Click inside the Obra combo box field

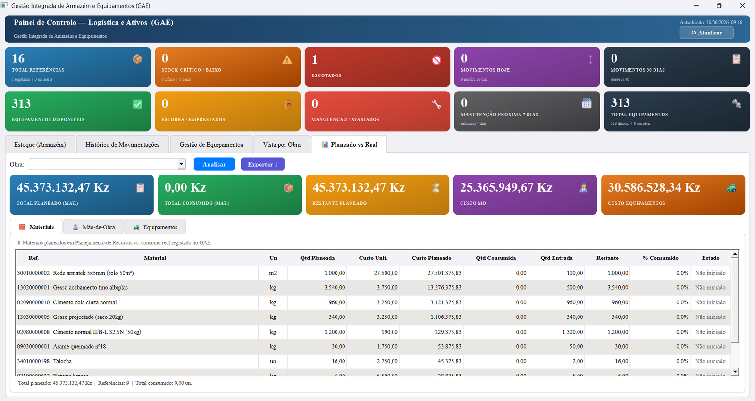103,164
